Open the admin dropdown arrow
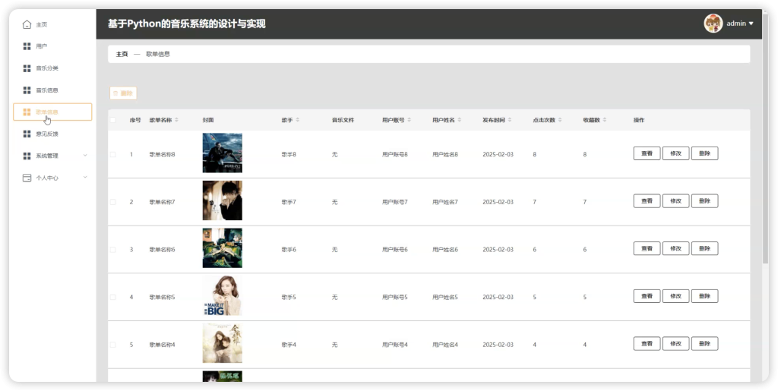This screenshot has height=391, width=778. 751,24
